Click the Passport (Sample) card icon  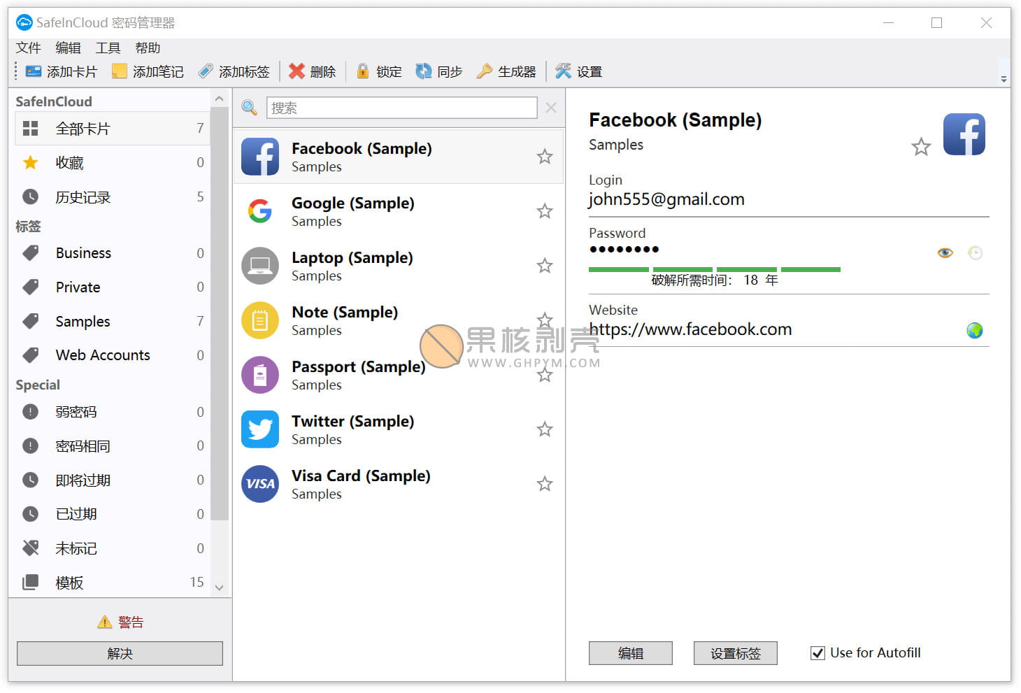coord(260,375)
